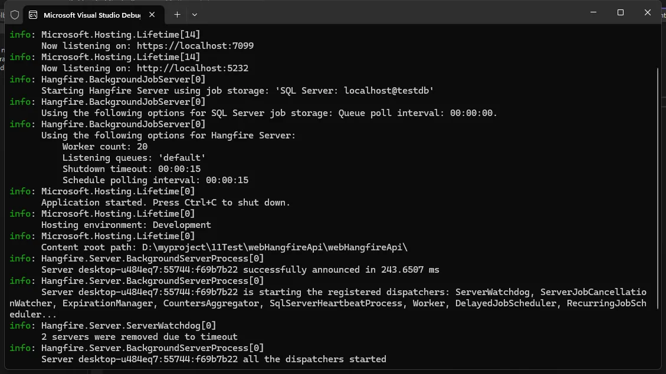The height and width of the screenshot is (374, 666).
Task: Click the Content root path text
Action: [224, 247]
